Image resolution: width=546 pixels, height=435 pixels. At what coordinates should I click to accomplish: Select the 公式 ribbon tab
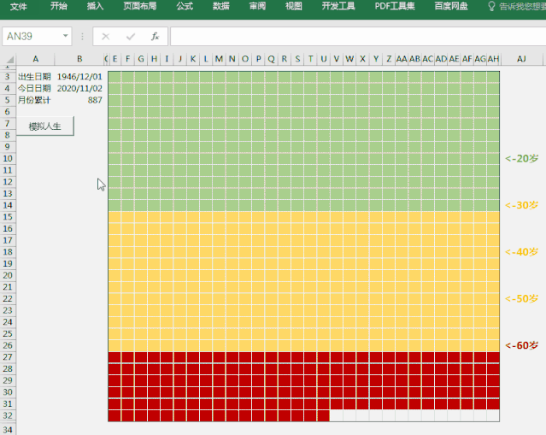185,6
